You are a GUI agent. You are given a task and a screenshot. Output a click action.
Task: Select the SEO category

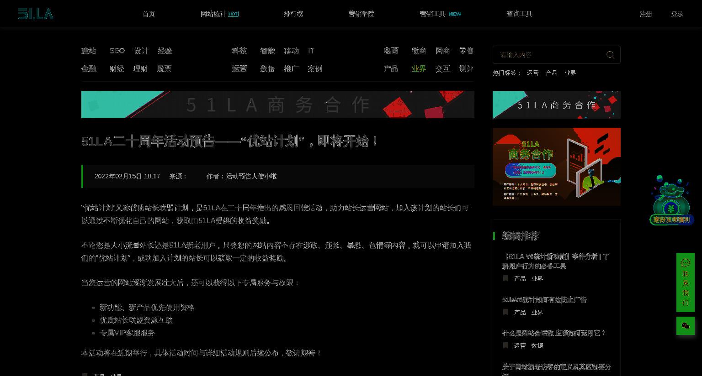point(117,51)
